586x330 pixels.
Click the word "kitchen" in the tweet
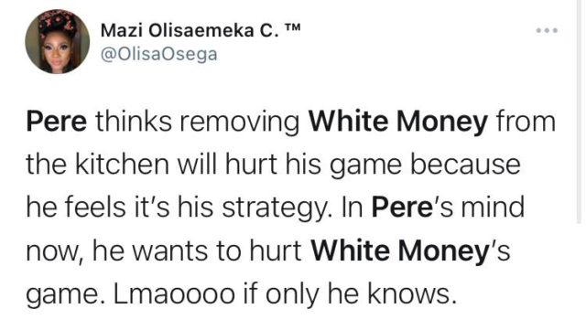pos(122,165)
